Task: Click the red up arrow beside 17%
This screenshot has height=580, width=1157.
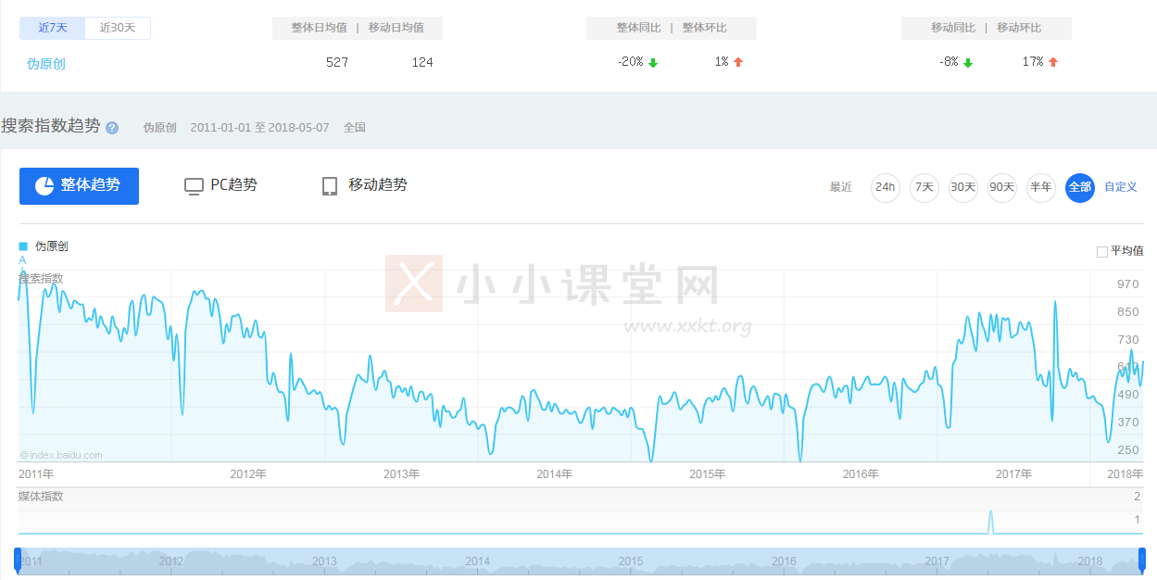Action: point(1053,62)
